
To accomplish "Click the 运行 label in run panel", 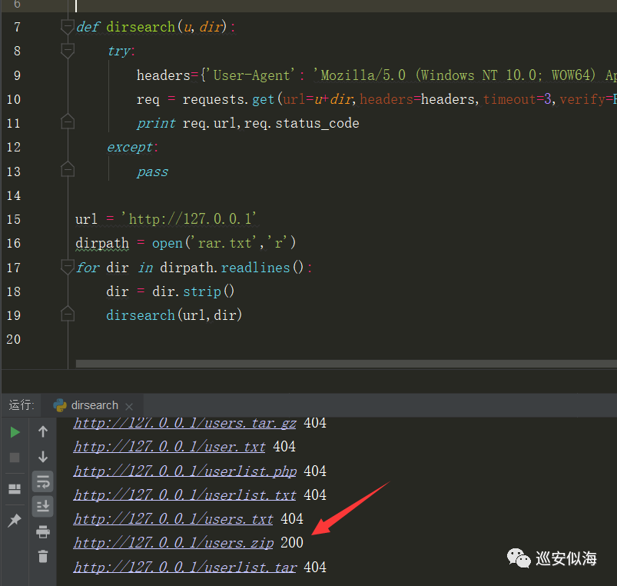I will coord(22,405).
